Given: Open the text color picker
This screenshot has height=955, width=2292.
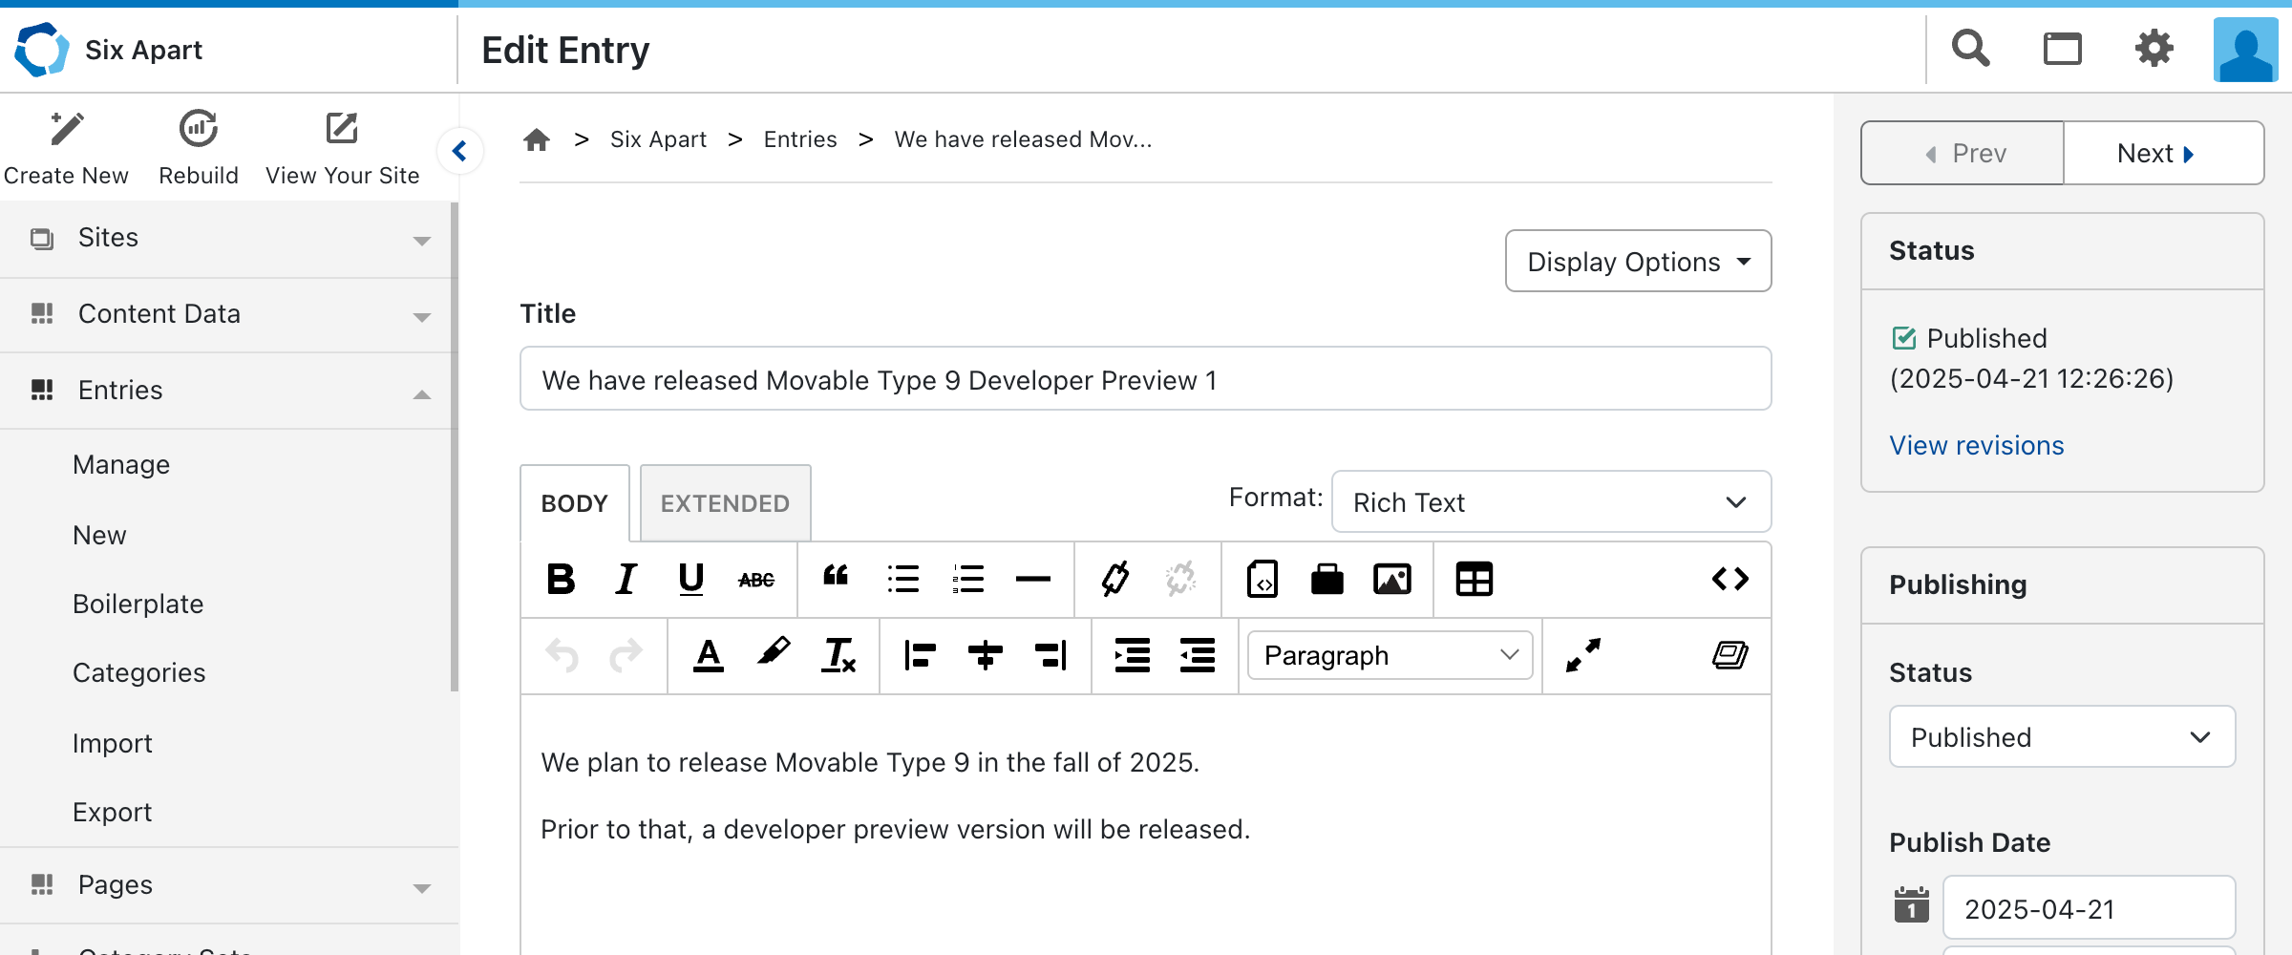Looking at the screenshot, I should [x=708, y=655].
